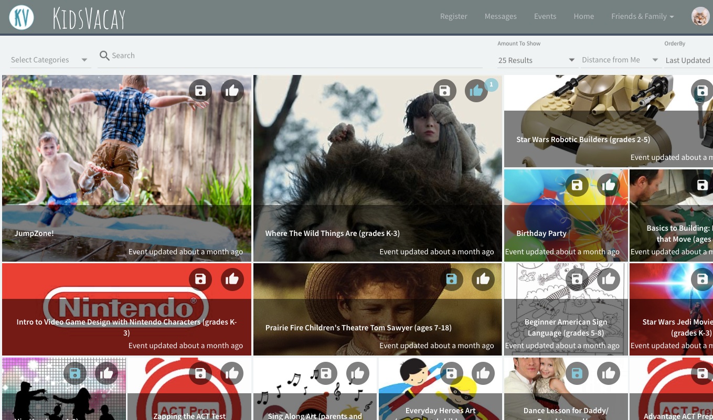
Task: Like the Dance Lesson for Daddy event
Action: [609, 373]
